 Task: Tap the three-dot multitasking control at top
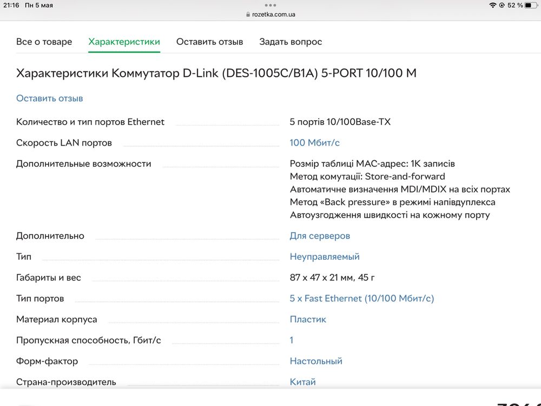(270, 5)
